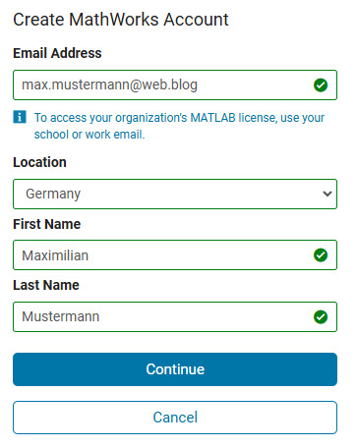357x448 pixels.
Task: Select the max.mustermann@web.blog email text
Action: 109,85
